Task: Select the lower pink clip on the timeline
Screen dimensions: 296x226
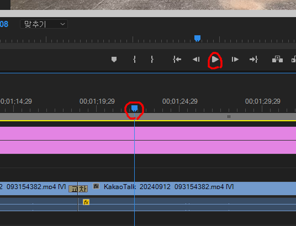Action: 148,147
